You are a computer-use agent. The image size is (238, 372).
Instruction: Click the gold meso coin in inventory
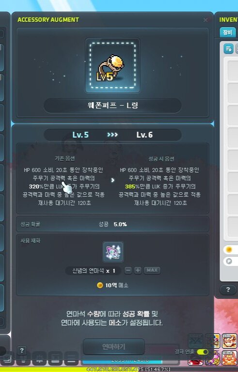(x=229, y=249)
